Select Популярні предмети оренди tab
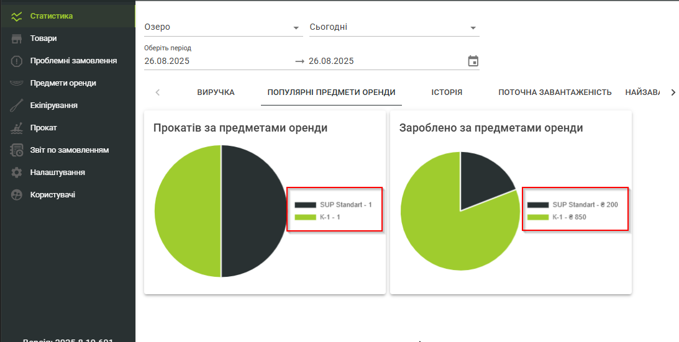This screenshot has width=679, height=342. point(331,92)
